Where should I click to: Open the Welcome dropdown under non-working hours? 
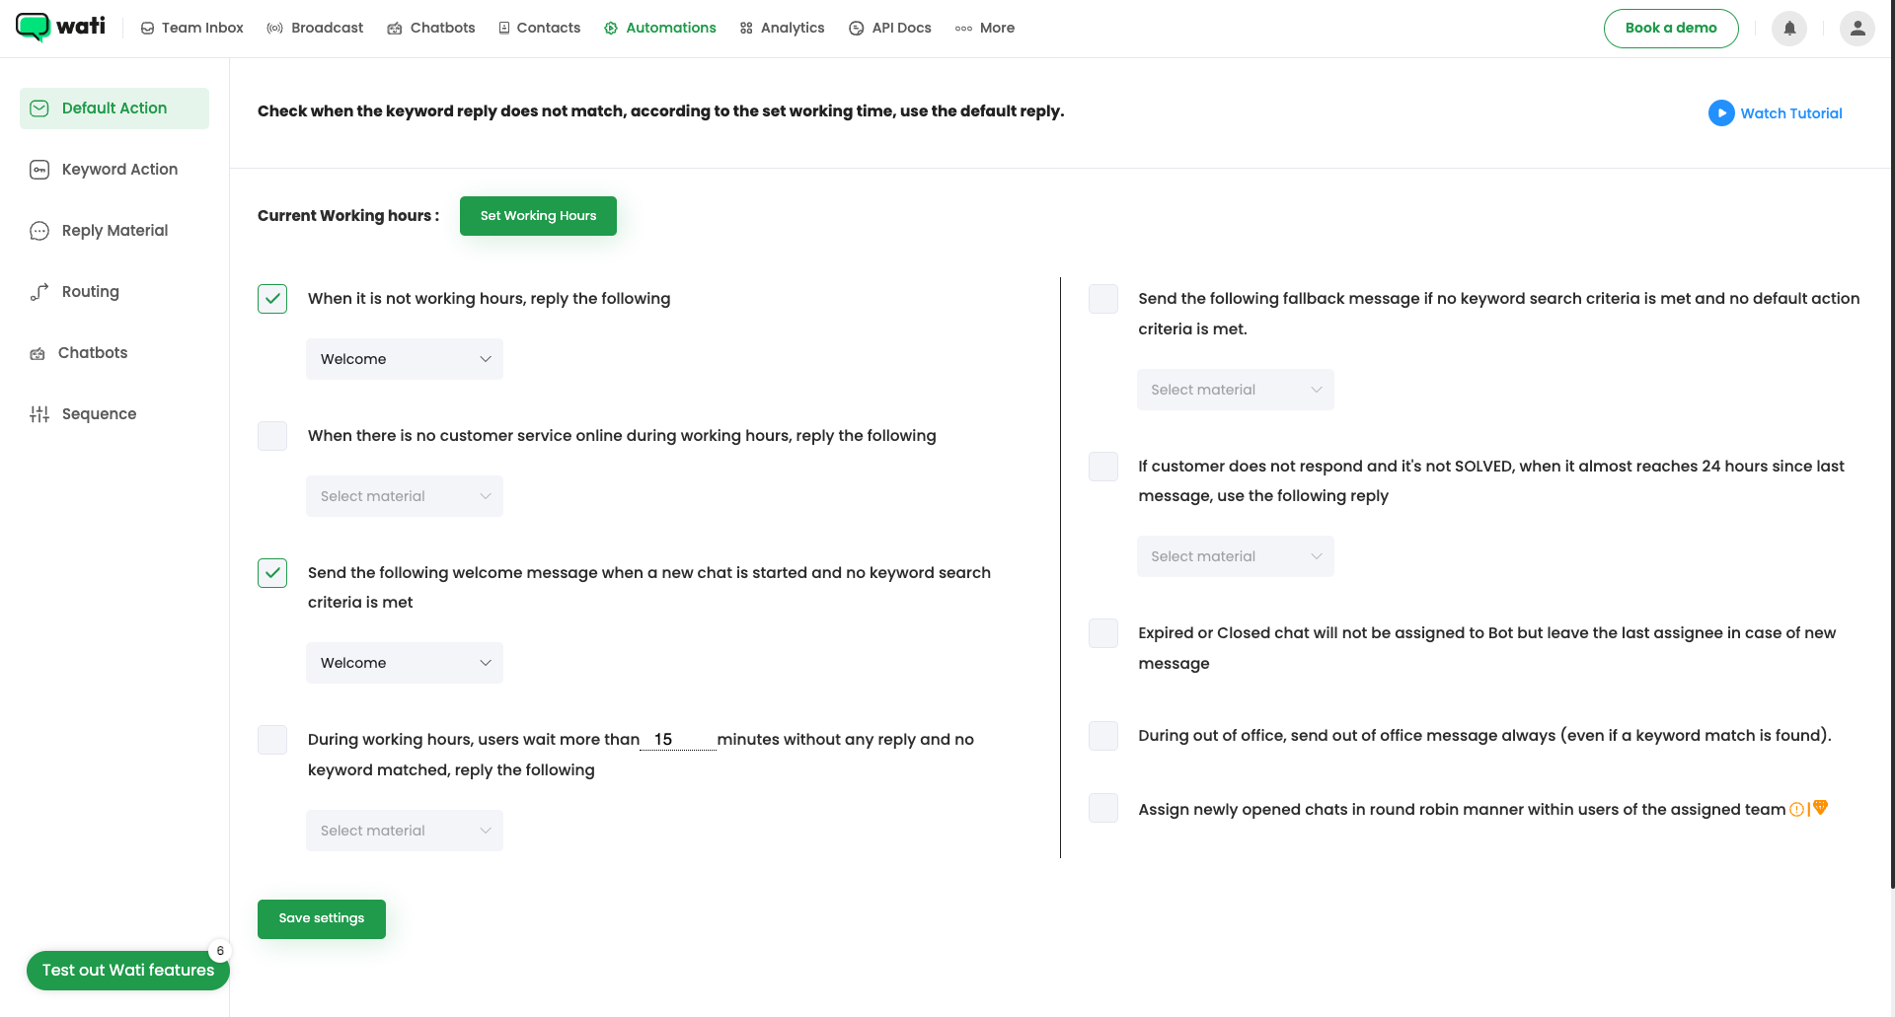pyautogui.click(x=404, y=359)
